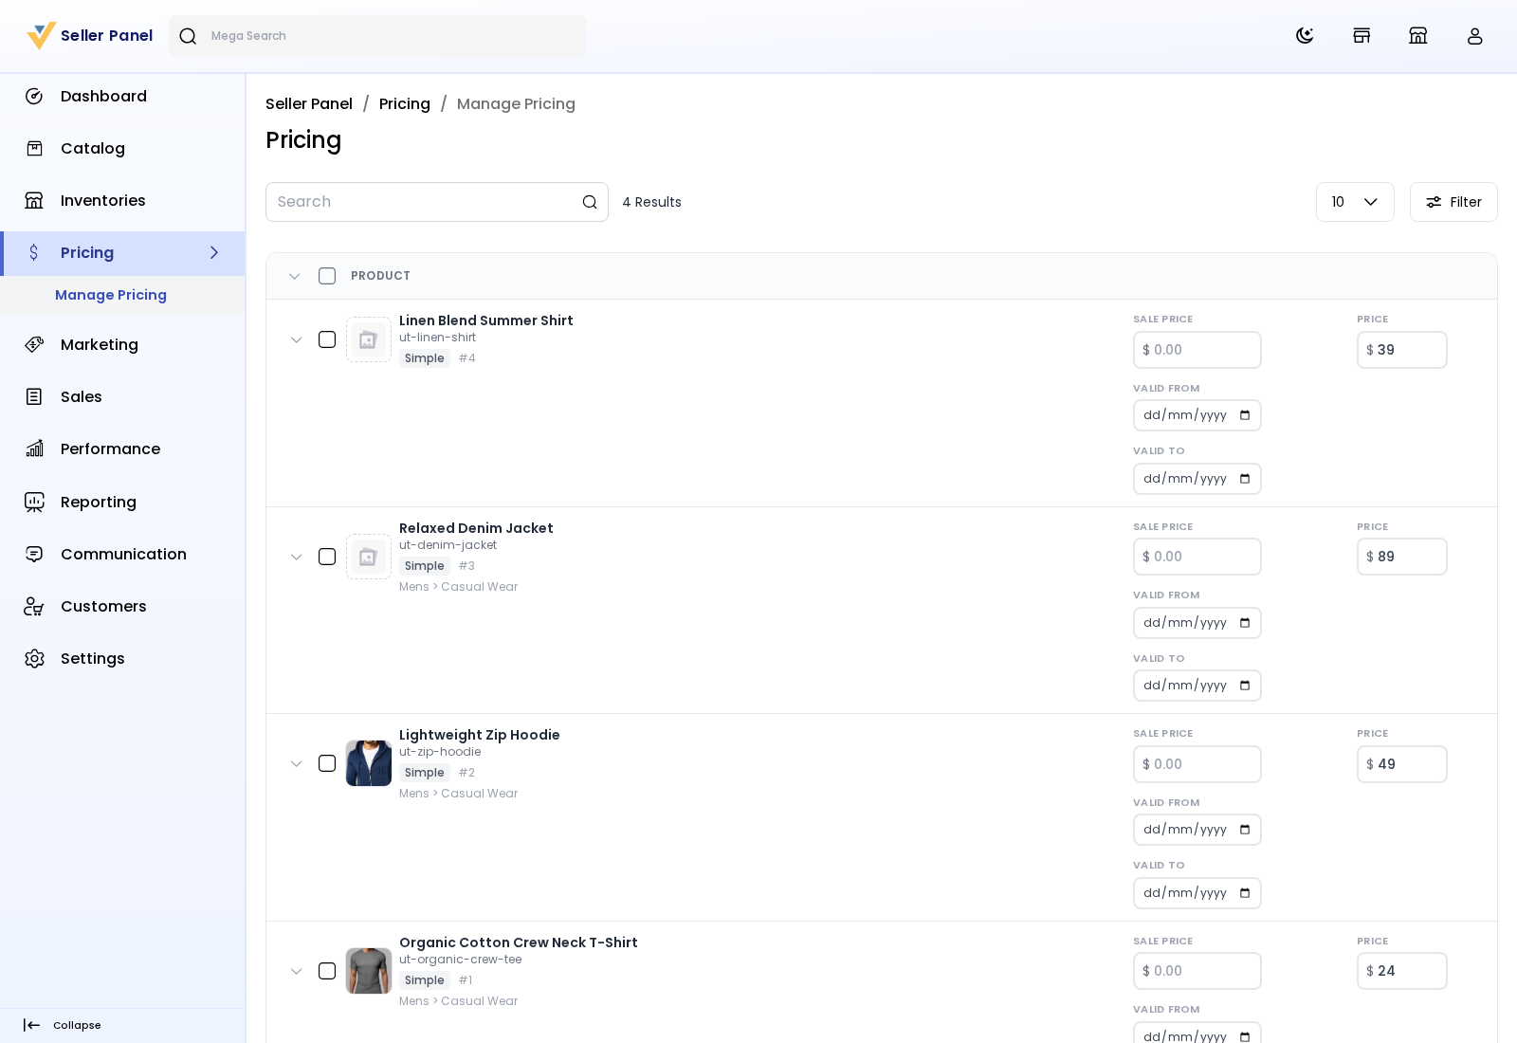Open calendar picker for Linen Shirt Valid From
The width and height of the screenshot is (1517, 1043).
click(x=1245, y=415)
